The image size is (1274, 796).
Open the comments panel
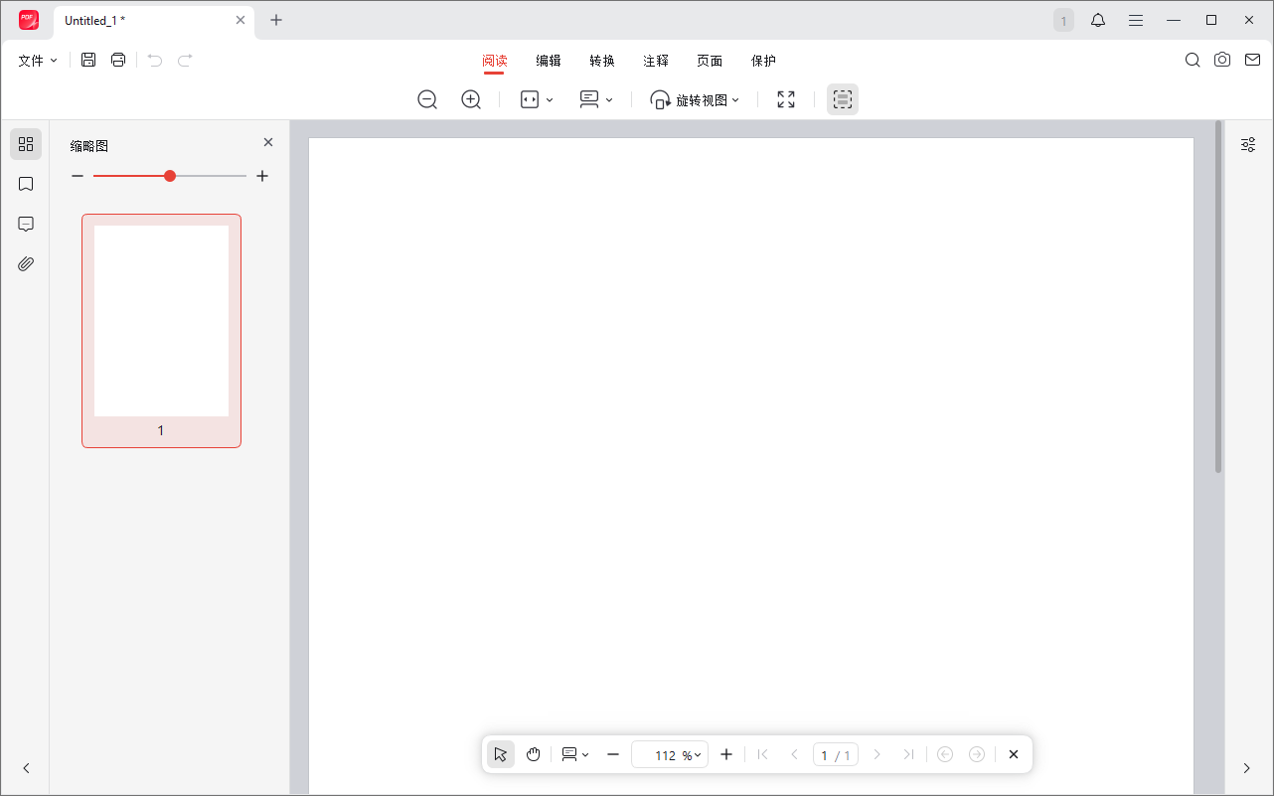coord(26,224)
